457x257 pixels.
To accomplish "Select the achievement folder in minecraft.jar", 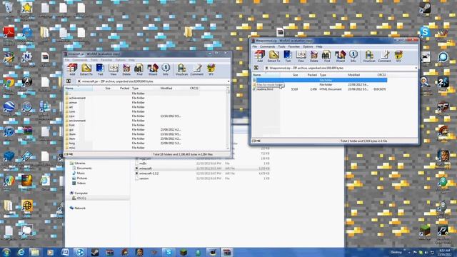I will pyautogui.click(x=77, y=98).
